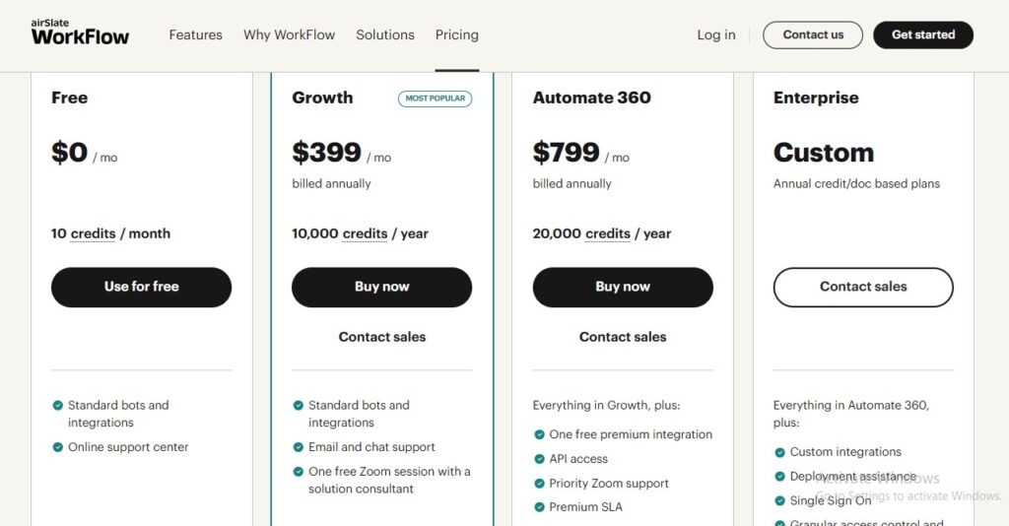Click checkmark beside One free premium integration
The height and width of the screenshot is (526, 1009).
[539, 434]
